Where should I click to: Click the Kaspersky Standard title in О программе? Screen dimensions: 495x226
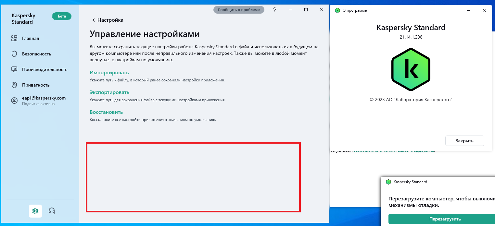coord(411,28)
